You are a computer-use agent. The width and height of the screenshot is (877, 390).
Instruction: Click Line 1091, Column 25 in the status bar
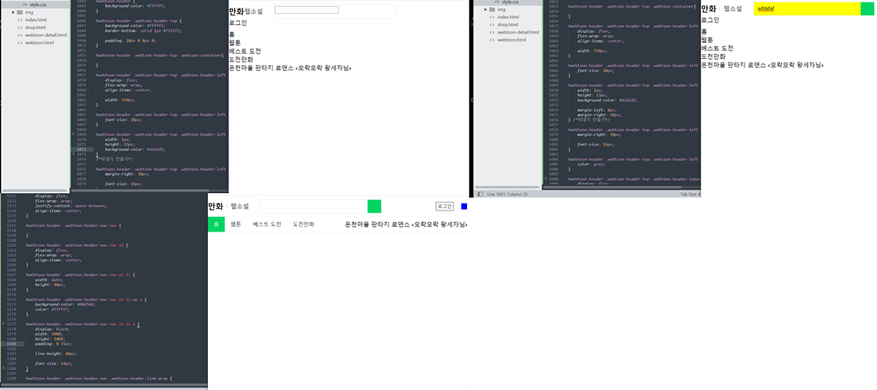506,194
